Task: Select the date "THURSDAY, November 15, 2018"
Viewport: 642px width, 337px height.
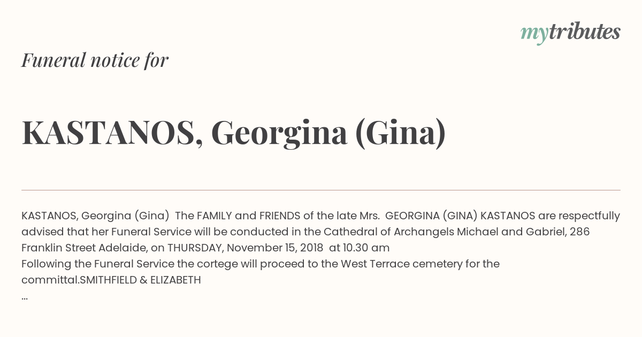Action: point(245,248)
